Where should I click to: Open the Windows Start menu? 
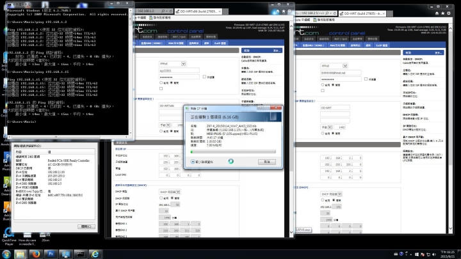[6, 254]
